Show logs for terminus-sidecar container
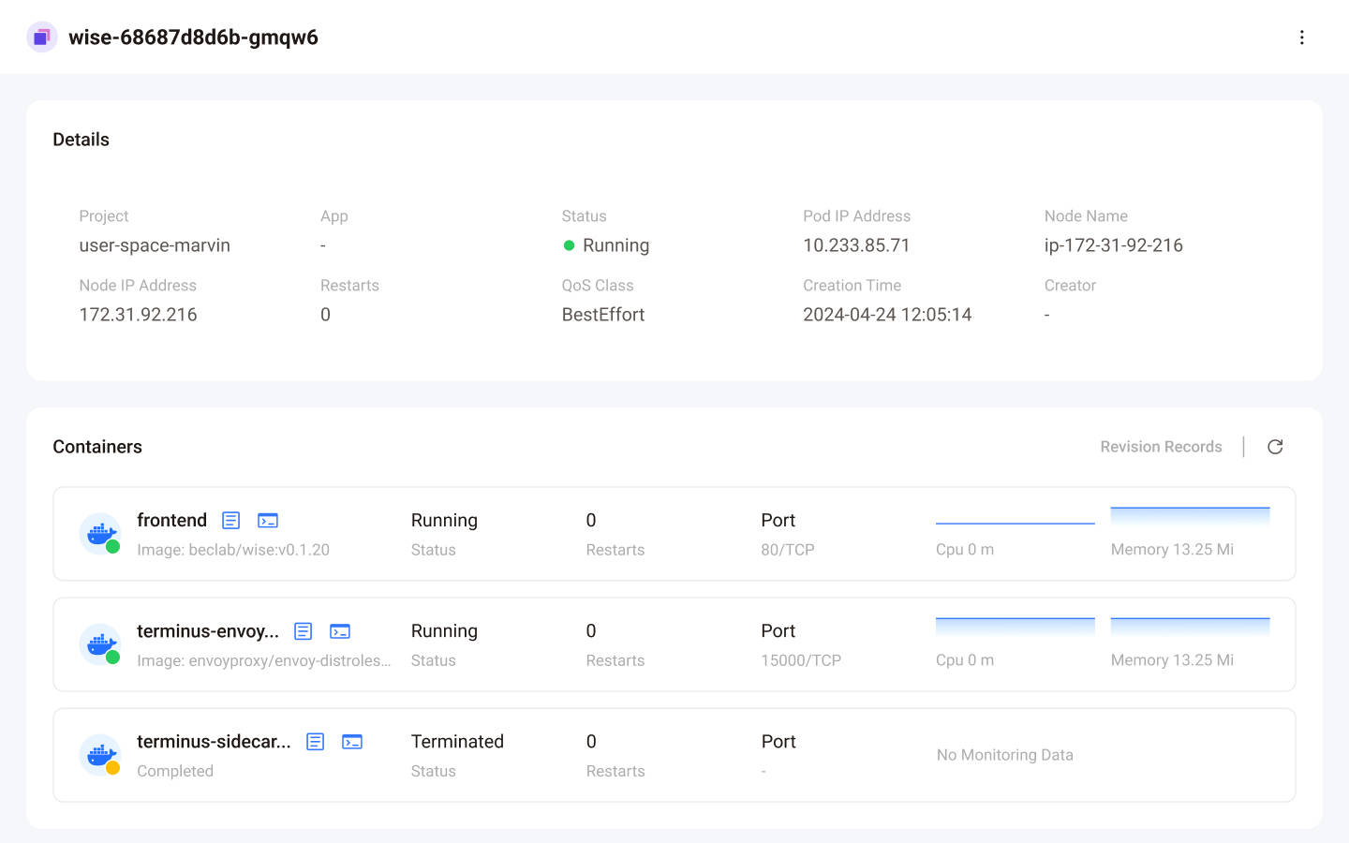This screenshot has height=843, width=1349. (315, 742)
